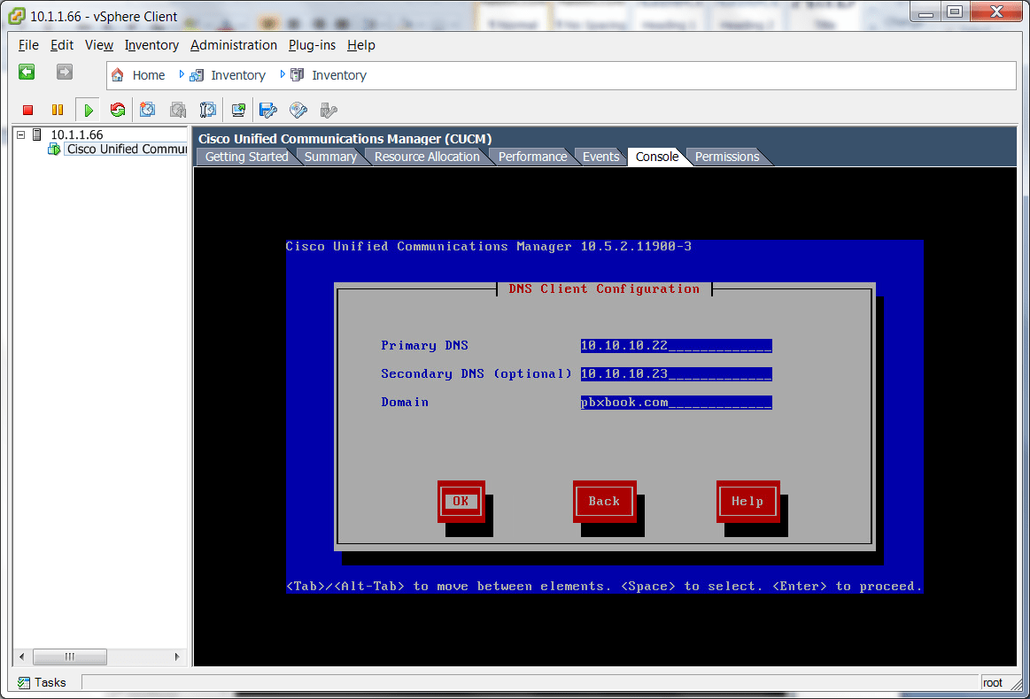Click the Tasks icon in status bar
Screen dimensions: 1030x699
(24, 682)
